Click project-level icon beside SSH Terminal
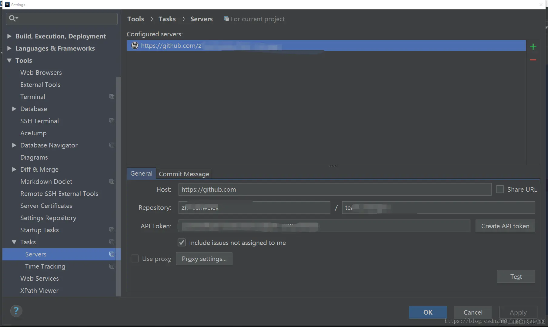The height and width of the screenshot is (327, 548). tap(112, 121)
